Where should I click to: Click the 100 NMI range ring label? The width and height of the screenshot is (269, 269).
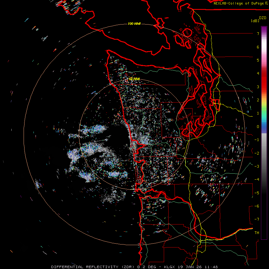click(x=134, y=24)
